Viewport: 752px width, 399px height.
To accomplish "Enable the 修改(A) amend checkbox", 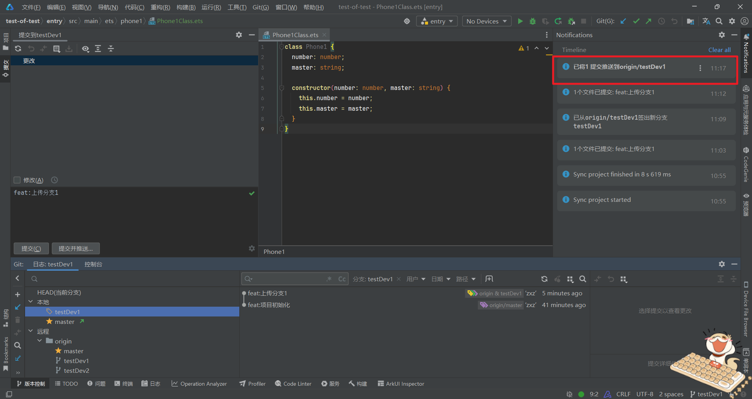I will click(x=17, y=180).
